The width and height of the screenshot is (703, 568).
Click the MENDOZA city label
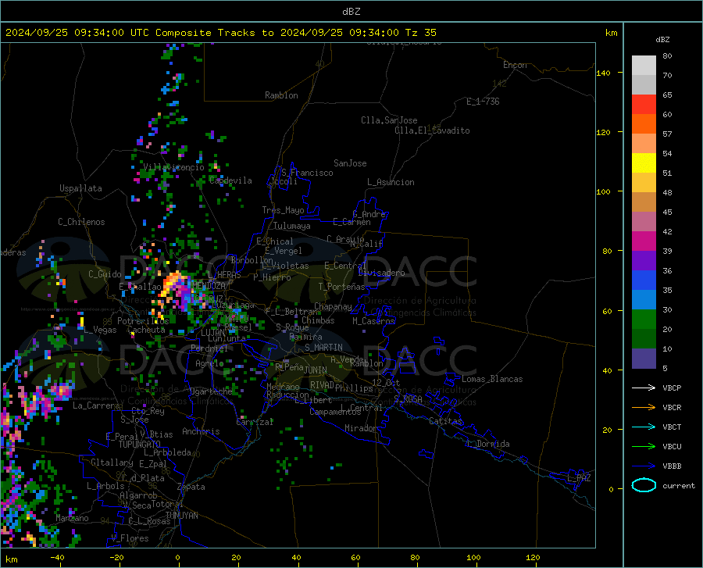pyautogui.click(x=209, y=286)
